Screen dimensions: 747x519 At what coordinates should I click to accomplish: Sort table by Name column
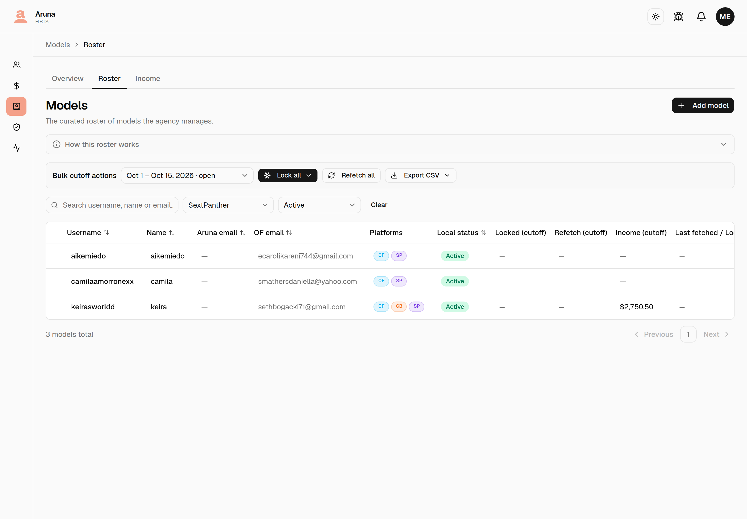(x=161, y=233)
